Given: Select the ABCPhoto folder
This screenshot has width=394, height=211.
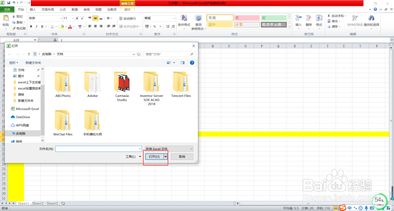Looking at the screenshot, I should click(x=63, y=85).
